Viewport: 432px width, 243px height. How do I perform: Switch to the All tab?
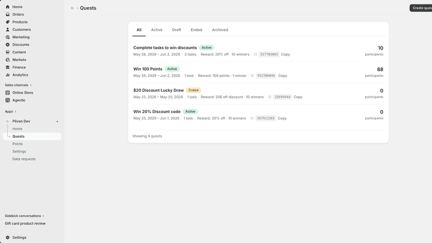[139, 30]
